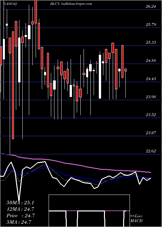
Task: Click the 26.24 price axis label
Action: tap(151, 6)
